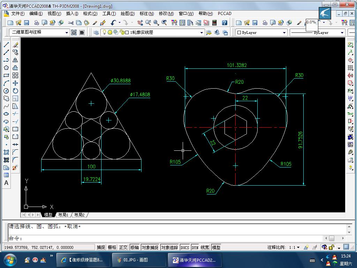
Task: Open the undo history dropdown arrow
Action: click(x=120, y=23)
